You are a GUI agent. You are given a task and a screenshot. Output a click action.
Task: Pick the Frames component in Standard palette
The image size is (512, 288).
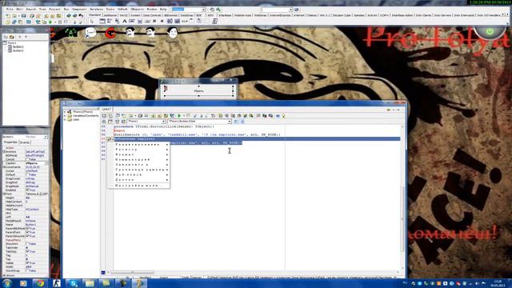click(x=102, y=22)
